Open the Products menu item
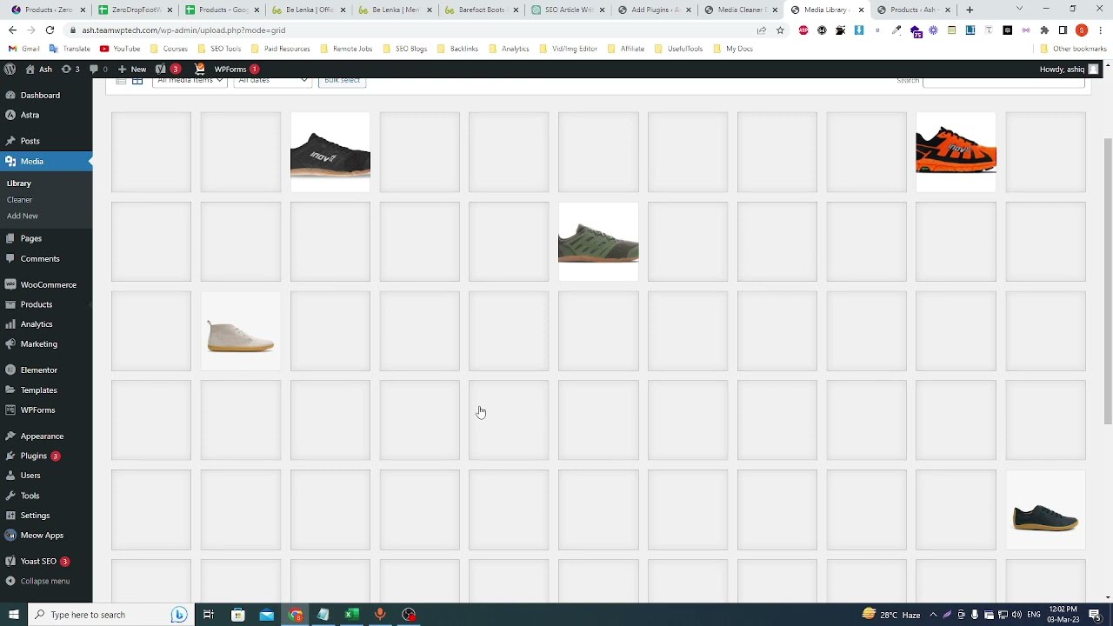The image size is (1113, 626). coord(37,304)
